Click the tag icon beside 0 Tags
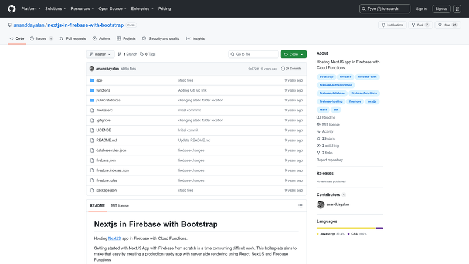The width and height of the screenshot is (469, 264). [142, 54]
